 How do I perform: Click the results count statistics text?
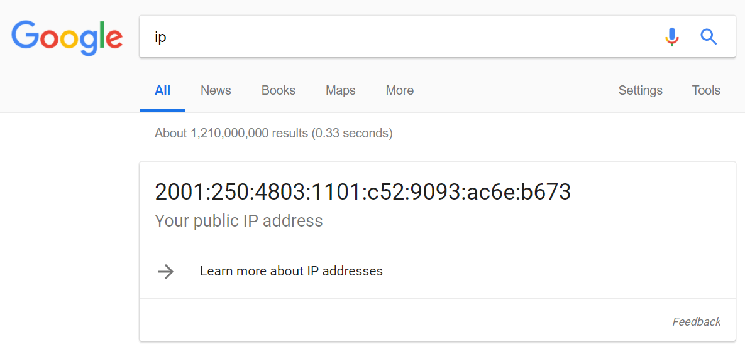click(273, 133)
